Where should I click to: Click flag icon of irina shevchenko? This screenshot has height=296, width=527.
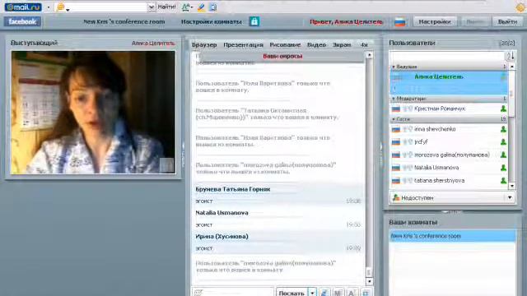point(396,129)
